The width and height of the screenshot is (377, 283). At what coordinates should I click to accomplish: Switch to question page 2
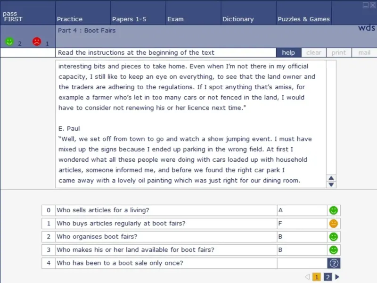point(328,277)
